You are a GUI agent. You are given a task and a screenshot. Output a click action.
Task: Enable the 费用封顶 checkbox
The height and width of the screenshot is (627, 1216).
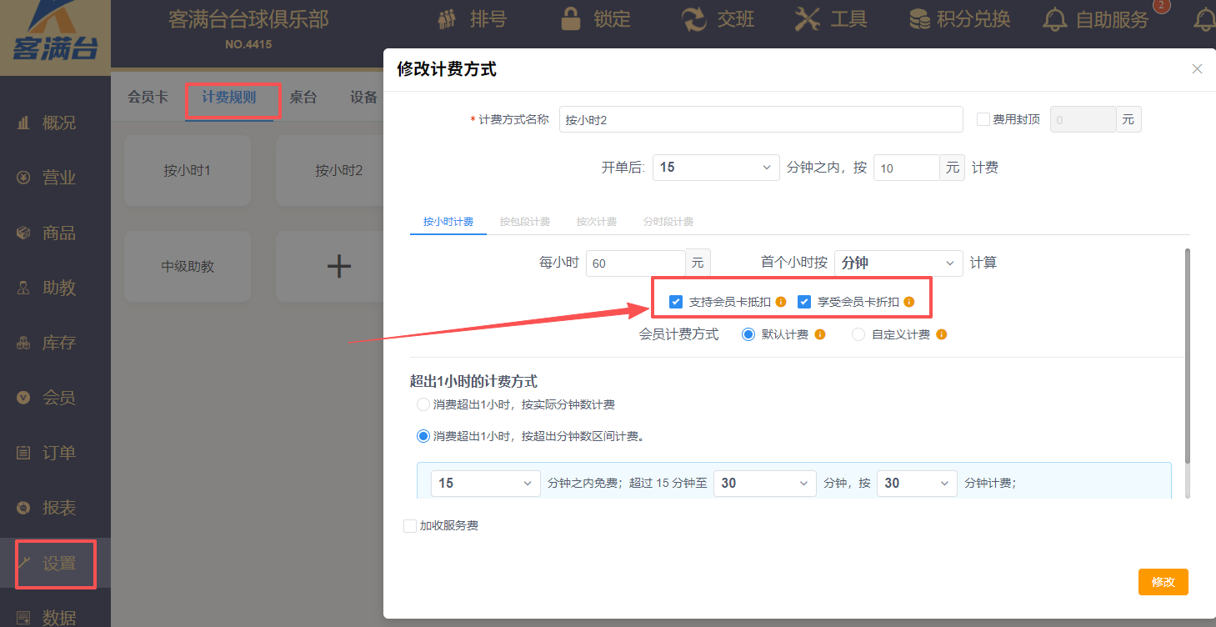pos(983,119)
